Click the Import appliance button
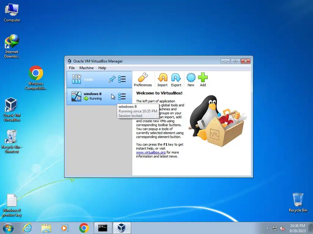 click(162, 80)
